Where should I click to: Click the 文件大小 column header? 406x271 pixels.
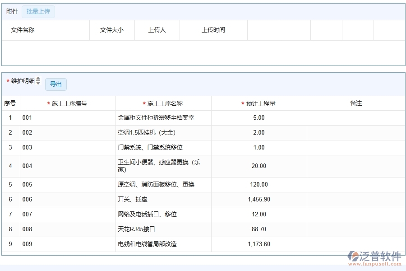click(111, 30)
